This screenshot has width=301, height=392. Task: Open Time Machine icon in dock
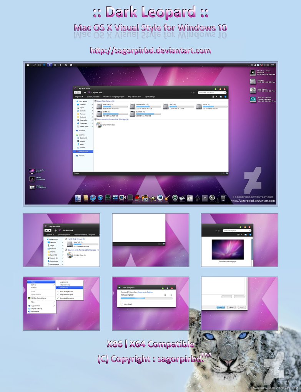tap(175, 198)
